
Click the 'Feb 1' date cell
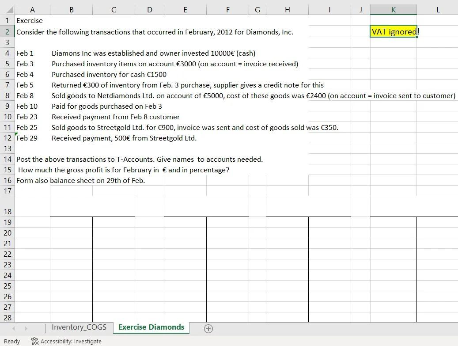(x=32, y=53)
